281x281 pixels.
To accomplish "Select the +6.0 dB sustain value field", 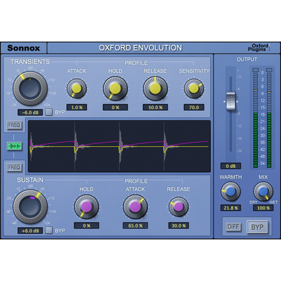I will (30, 230).
